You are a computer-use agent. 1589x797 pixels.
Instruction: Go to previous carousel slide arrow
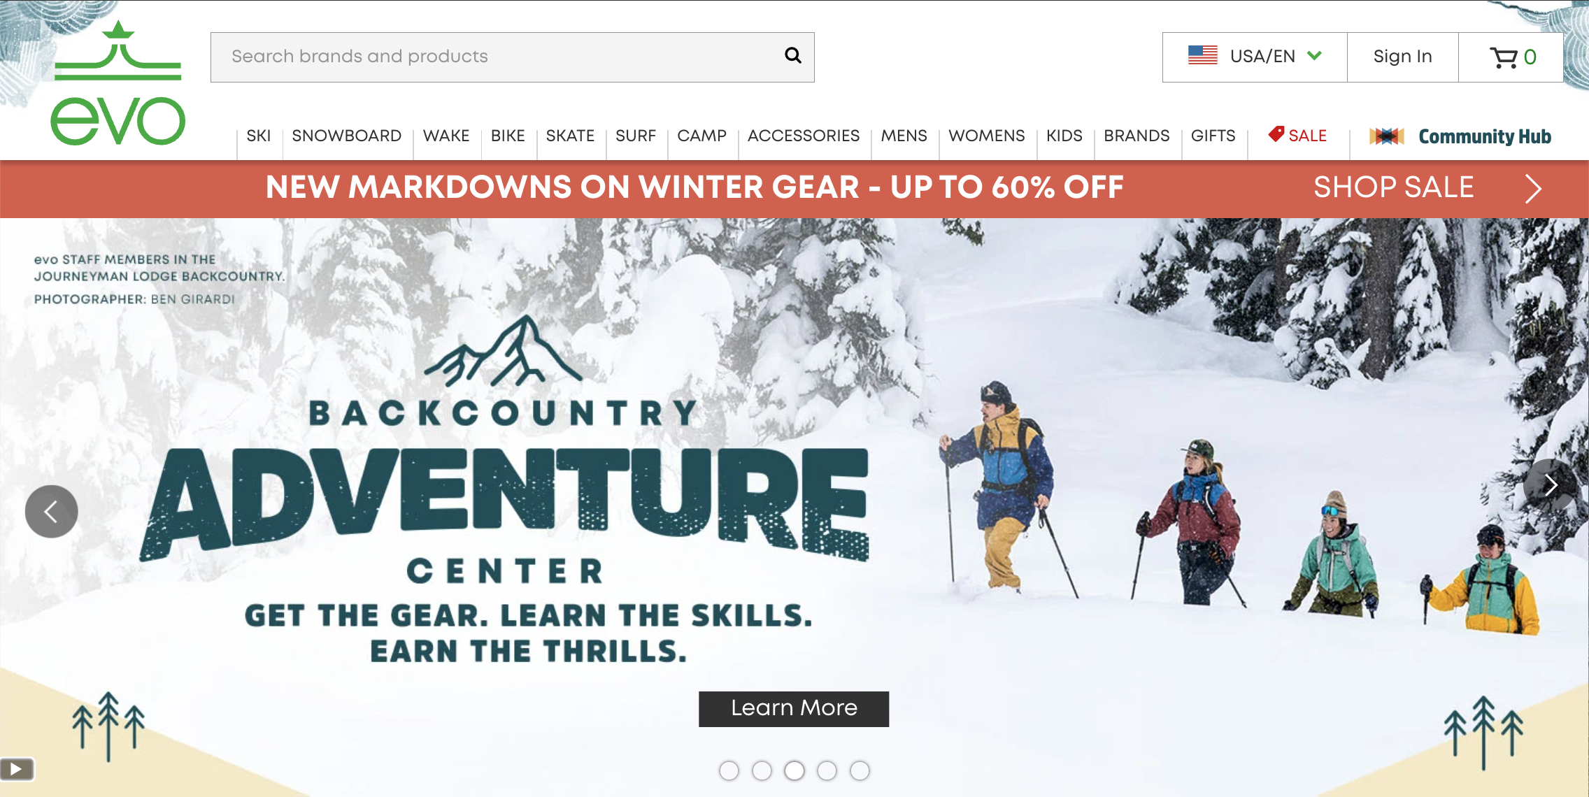click(51, 512)
